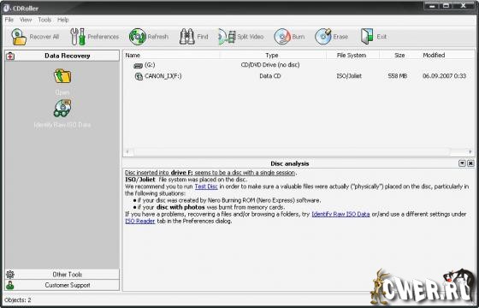Open the Tools menu

point(44,20)
